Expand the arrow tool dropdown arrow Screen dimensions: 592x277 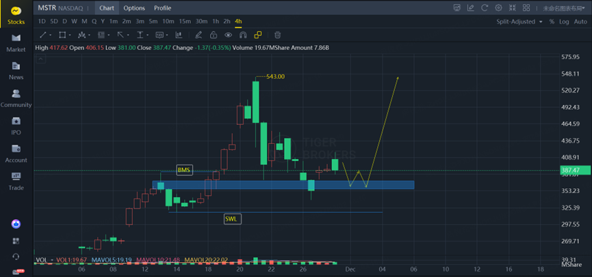(129, 35)
